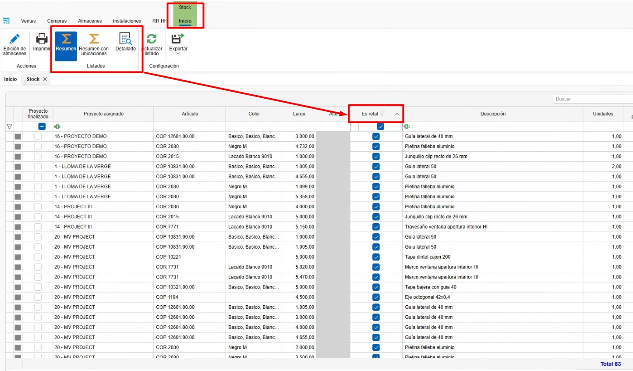Toggle sort arrow on Es retal column
Viewport: 633px width, 371px height.
(x=397, y=114)
